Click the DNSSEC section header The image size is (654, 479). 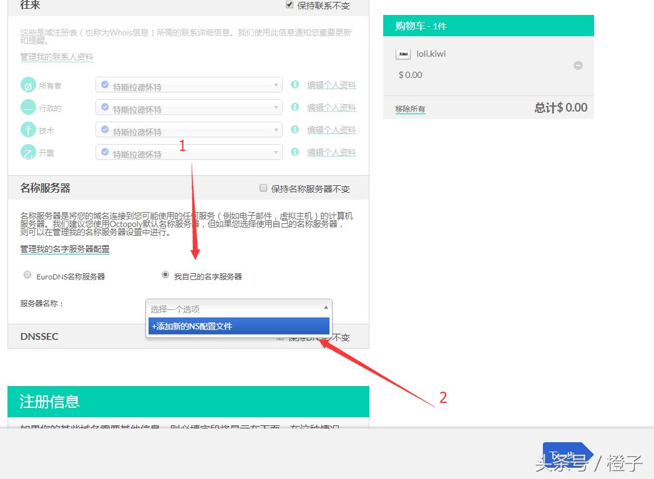(40, 336)
